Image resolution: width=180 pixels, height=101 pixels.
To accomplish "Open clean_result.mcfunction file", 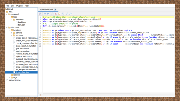I will click(26, 46).
